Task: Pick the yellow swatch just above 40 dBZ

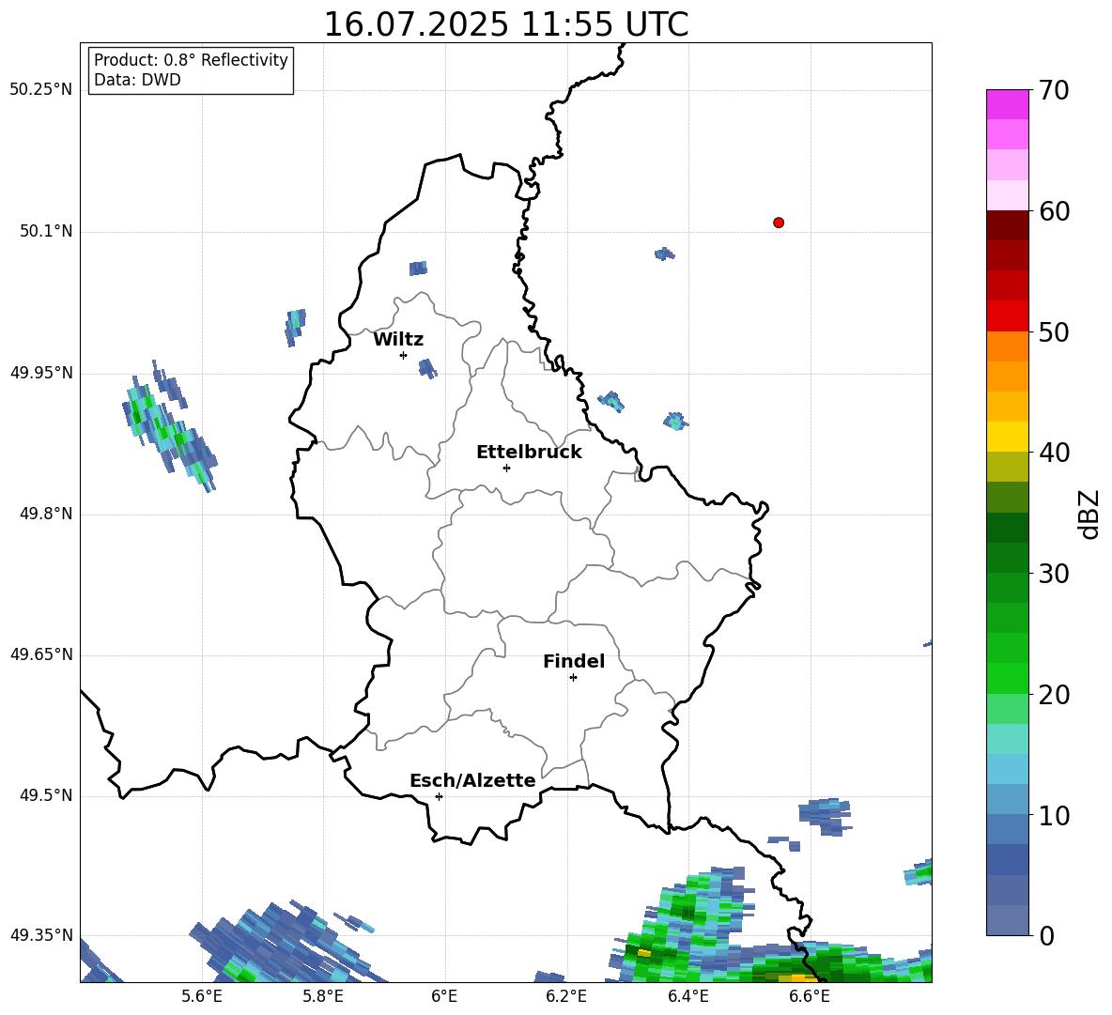Action: point(1007,437)
